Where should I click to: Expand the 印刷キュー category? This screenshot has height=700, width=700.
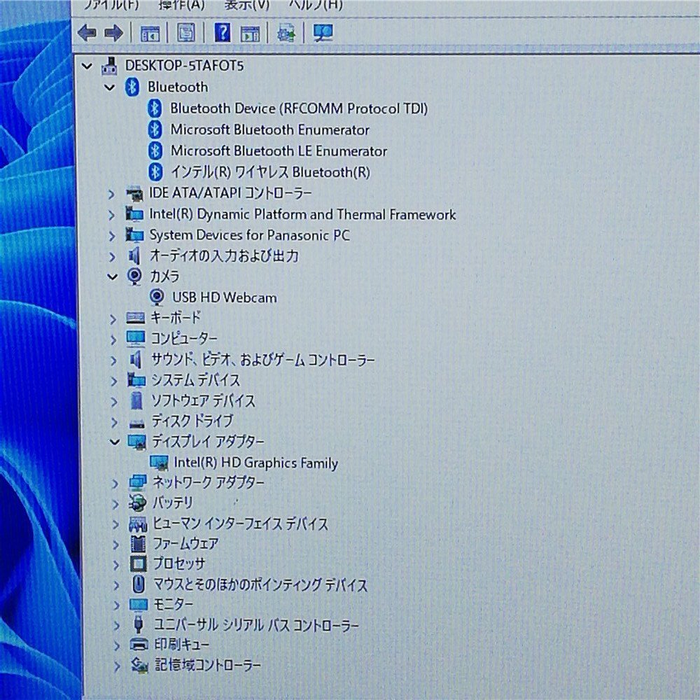(117, 646)
